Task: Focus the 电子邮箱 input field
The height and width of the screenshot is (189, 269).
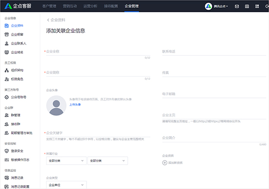Action: click(214, 94)
